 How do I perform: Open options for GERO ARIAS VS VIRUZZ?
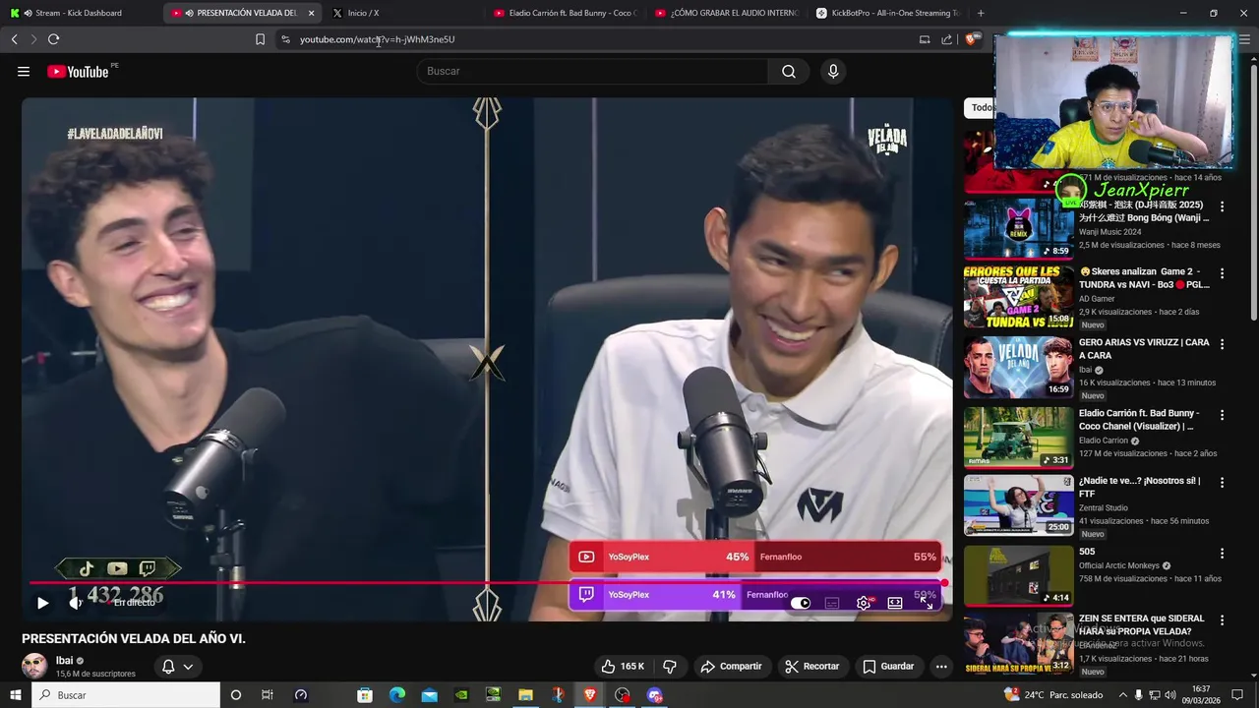coord(1223,344)
